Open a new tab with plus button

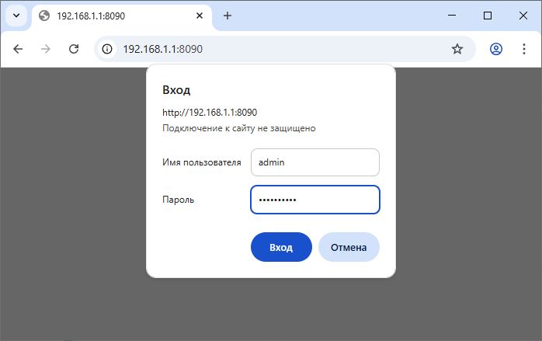(228, 16)
